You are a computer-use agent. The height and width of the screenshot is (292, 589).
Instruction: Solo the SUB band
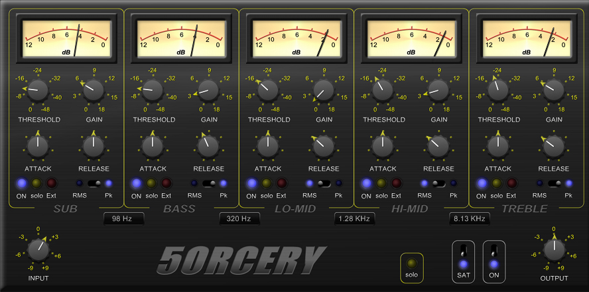(37, 183)
